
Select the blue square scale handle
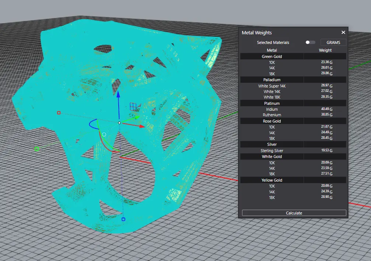click(123, 219)
